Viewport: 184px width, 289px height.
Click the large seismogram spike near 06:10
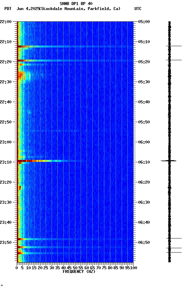point(169,161)
